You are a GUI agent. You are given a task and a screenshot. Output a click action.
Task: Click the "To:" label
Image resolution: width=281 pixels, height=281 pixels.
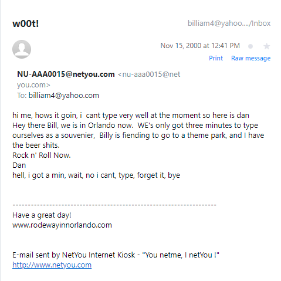[22, 96]
